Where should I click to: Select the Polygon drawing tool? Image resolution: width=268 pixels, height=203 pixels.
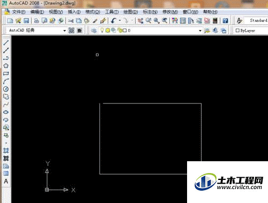6,66
